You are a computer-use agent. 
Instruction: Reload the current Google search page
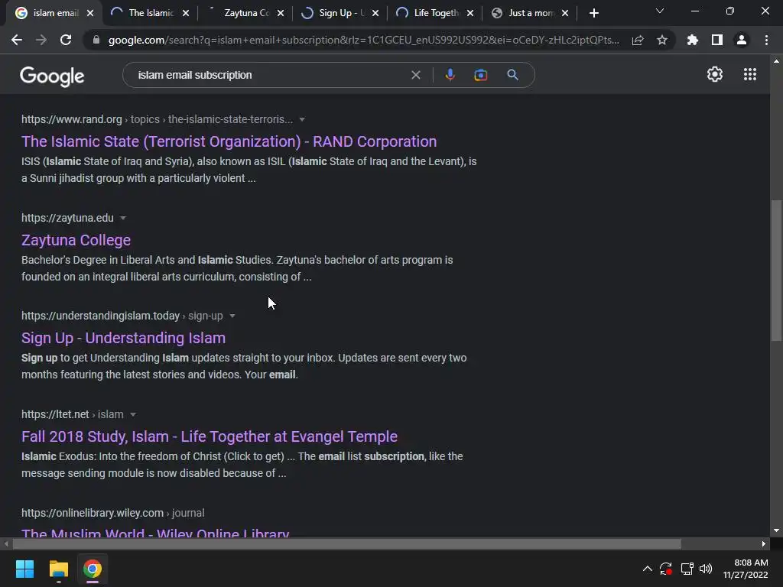point(66,40)
